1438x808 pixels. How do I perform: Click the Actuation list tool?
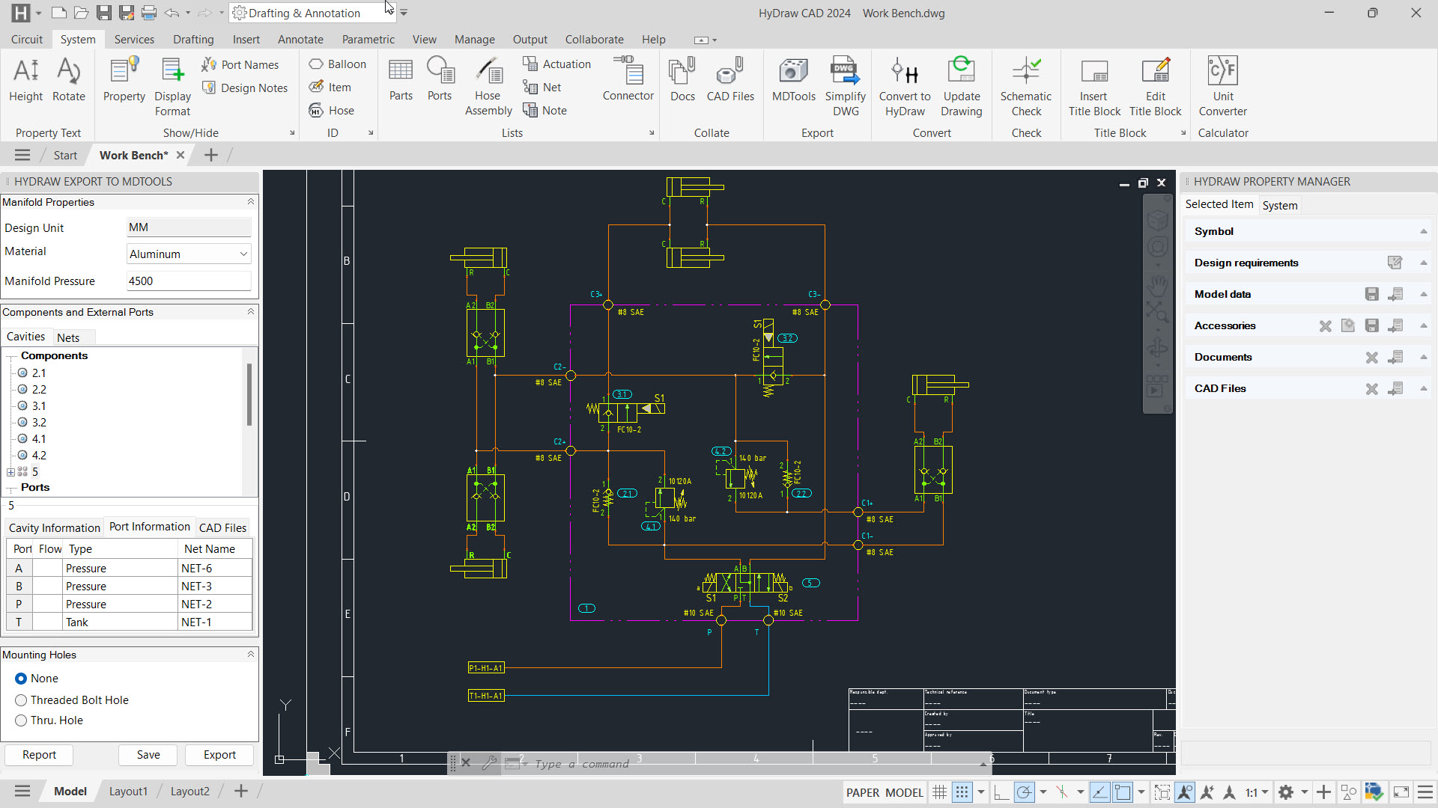tap(557, 64)
